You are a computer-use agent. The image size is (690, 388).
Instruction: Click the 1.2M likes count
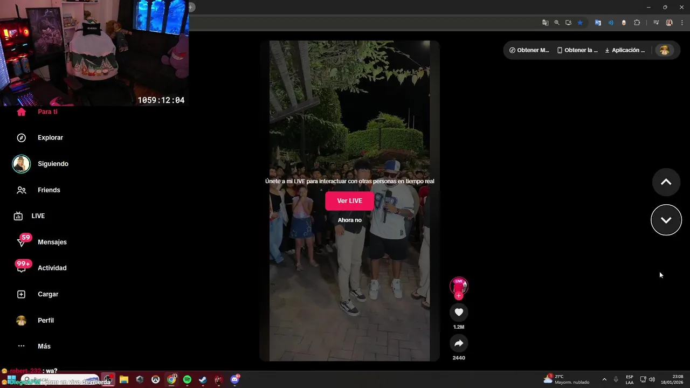(x=459, y=327)
